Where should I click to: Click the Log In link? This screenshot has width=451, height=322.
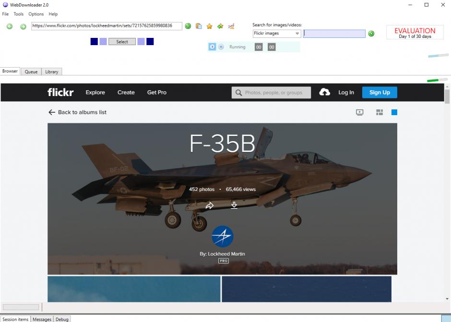click(x=346, y=92)
